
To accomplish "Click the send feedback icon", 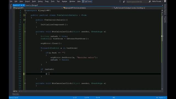I will [124, 2].
